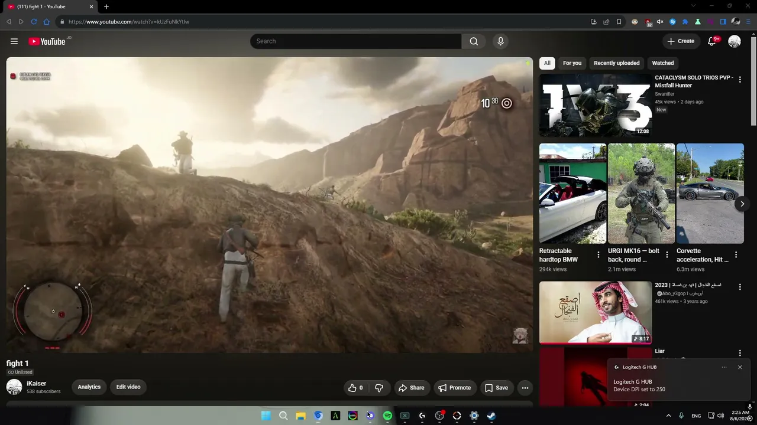Open the muted speaker extension icon
The width and height of the screenshot is (757, 425).
660,22
